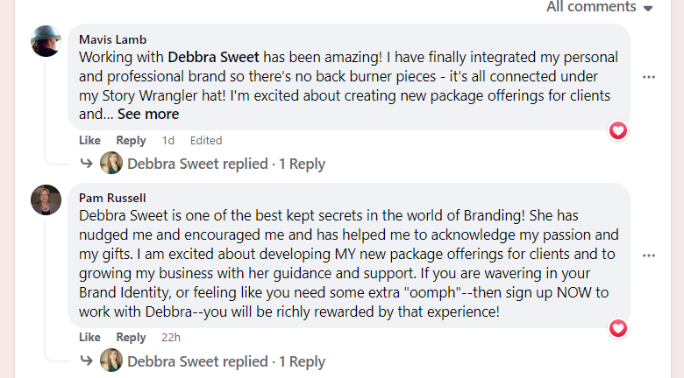
Task: Click heart reaction on Pam Russell's comment
Action: [x=618, y=328]
